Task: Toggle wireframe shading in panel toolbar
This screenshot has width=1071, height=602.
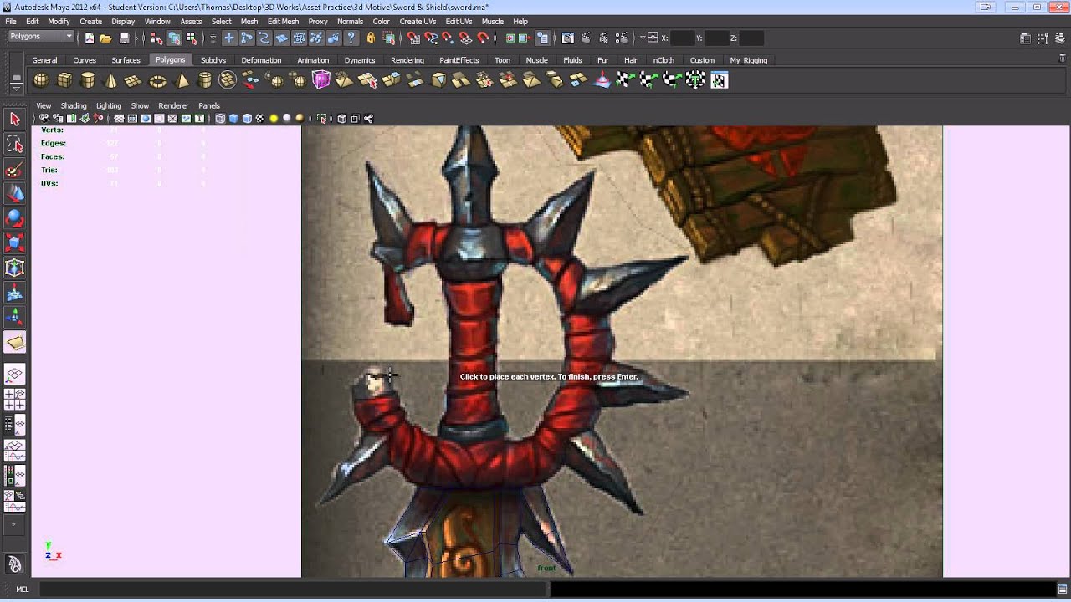Action: pyautogui.click(x=220, y=119)
